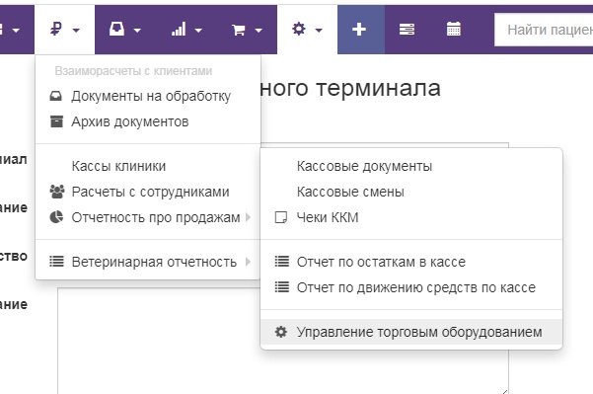Select Управление торговым оборудованием
Viewport: 593px width, 394px height.
click(x=411, y=332)
